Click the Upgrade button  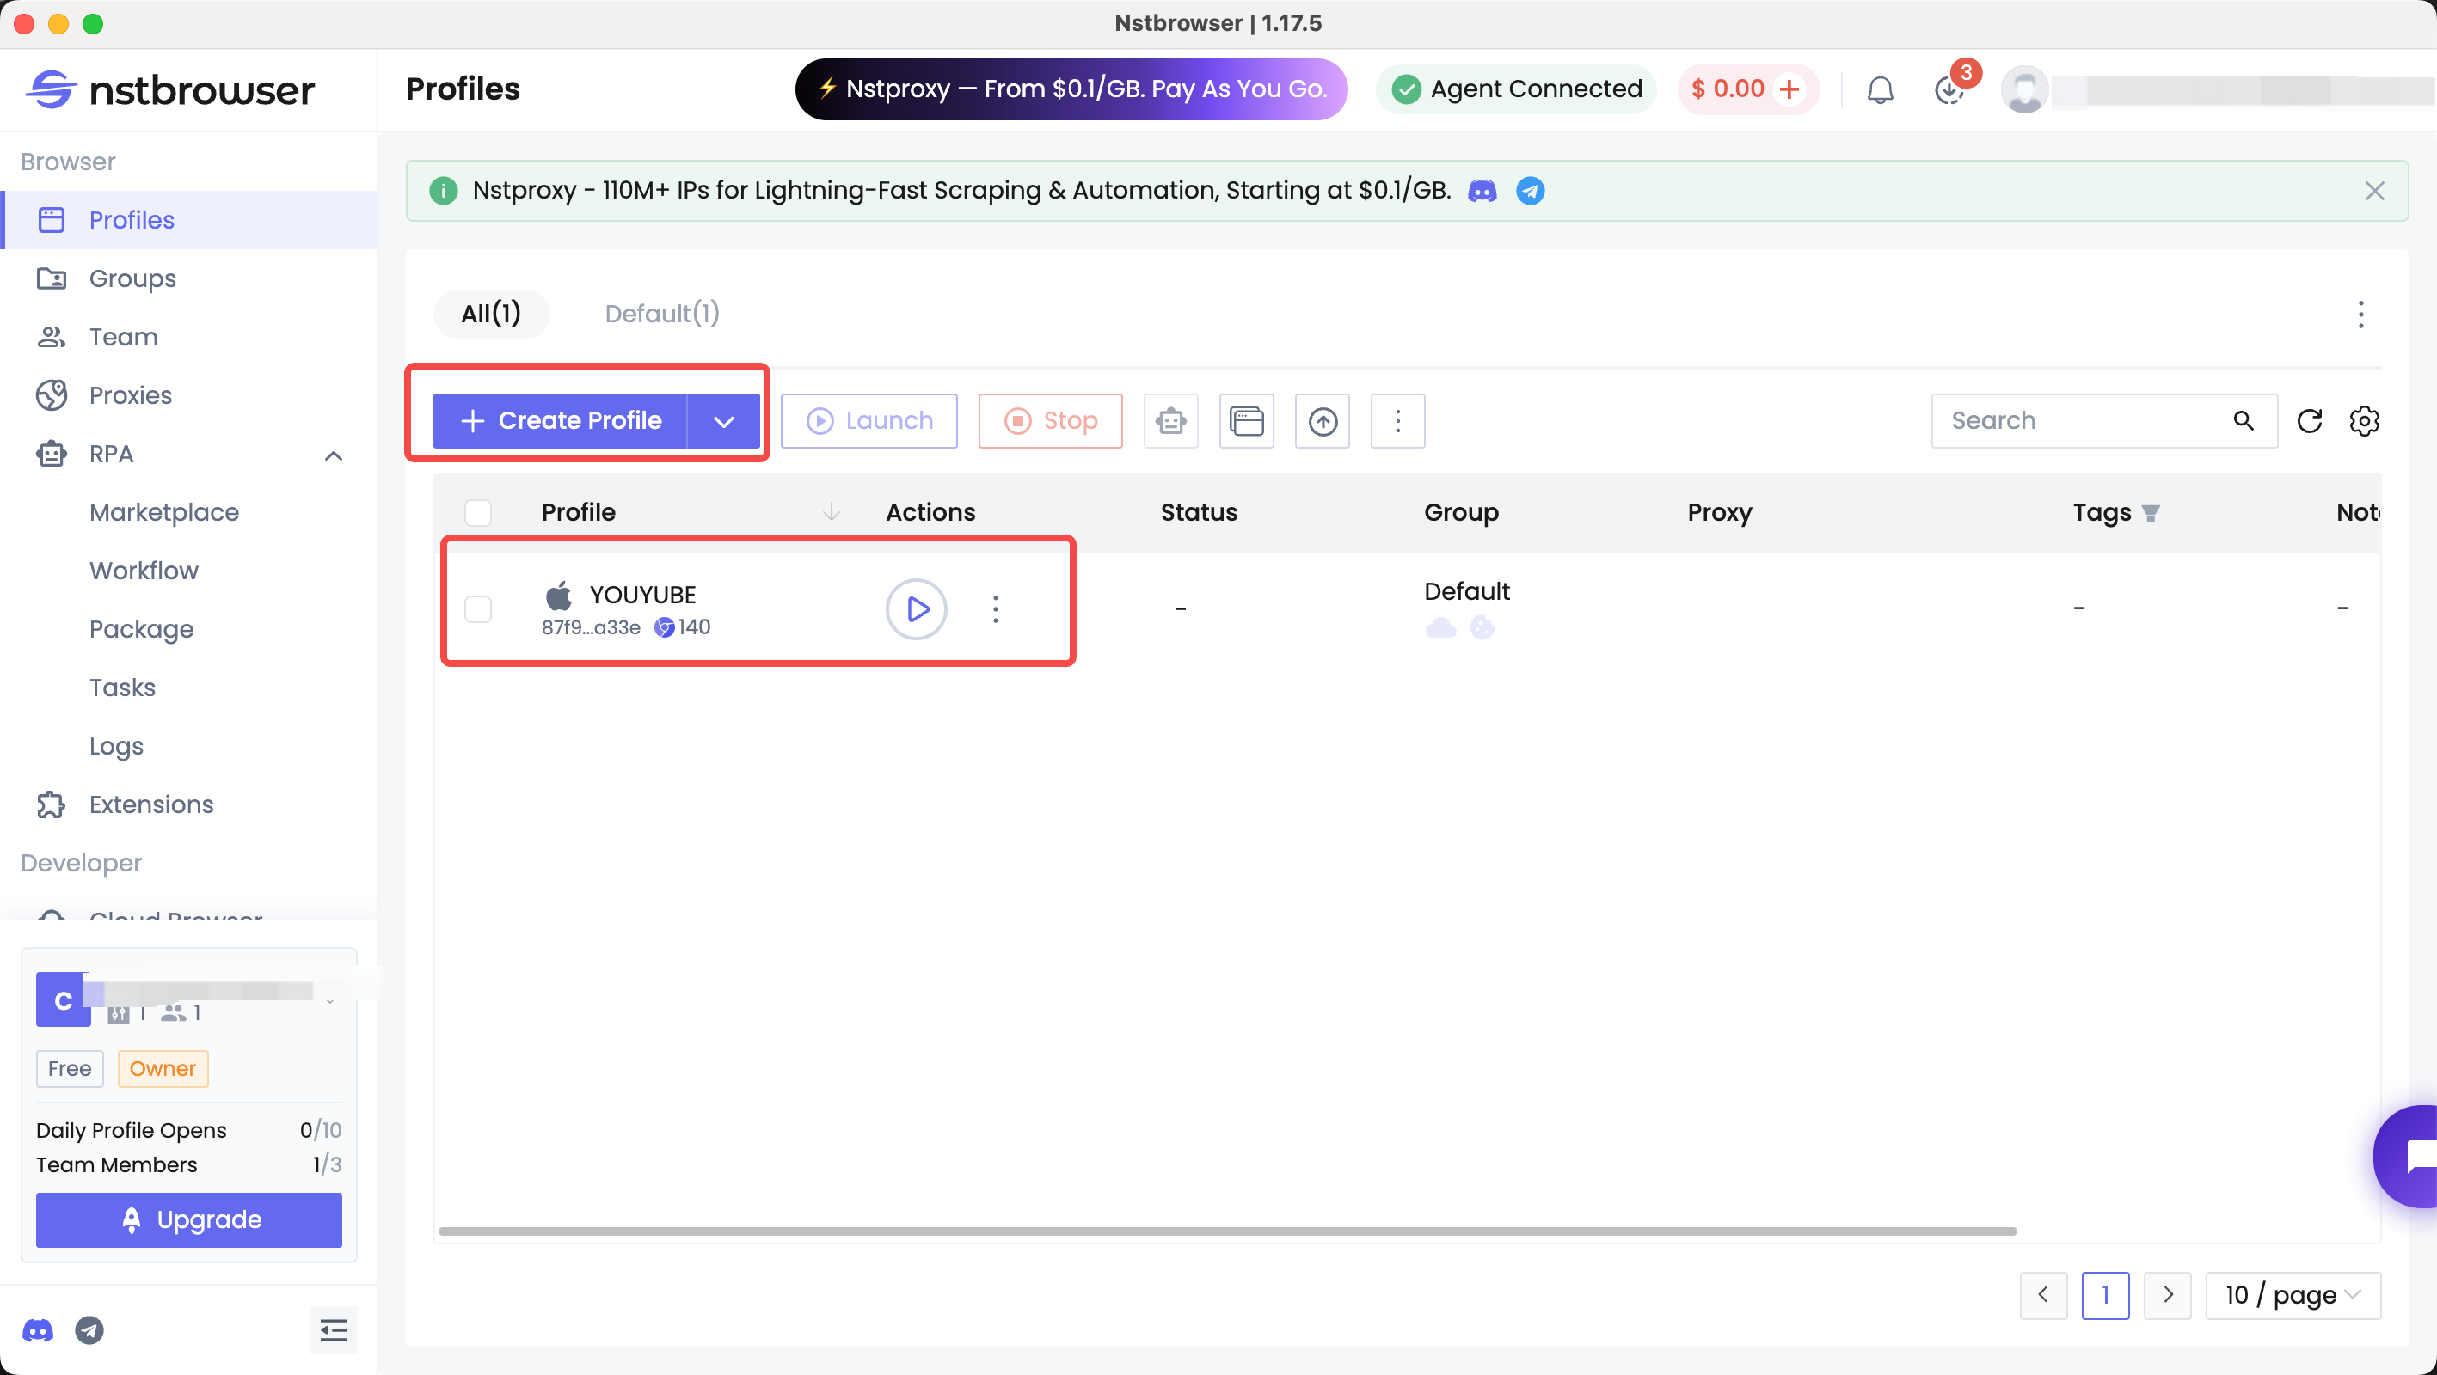(x=188, y=1220)
